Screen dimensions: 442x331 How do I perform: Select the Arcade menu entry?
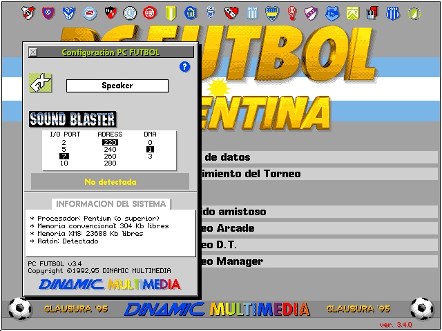point(319,228)
